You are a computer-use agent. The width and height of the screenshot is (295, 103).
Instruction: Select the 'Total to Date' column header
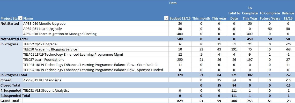[x=234, y=16]
